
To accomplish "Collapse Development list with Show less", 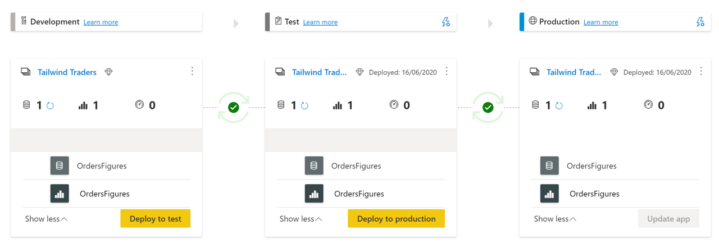I will (46, 219).
